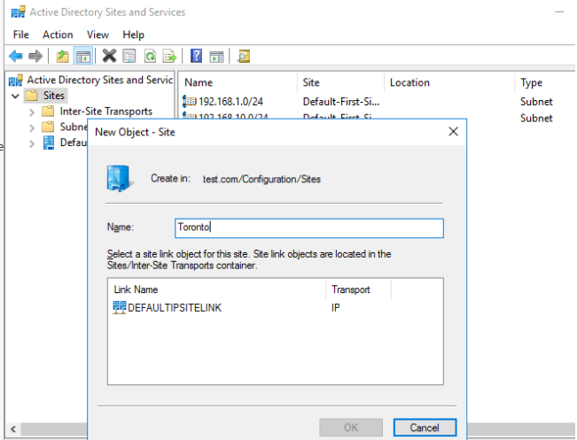
Task: Expand the Inter-Site Transports node
Action: 32,112
